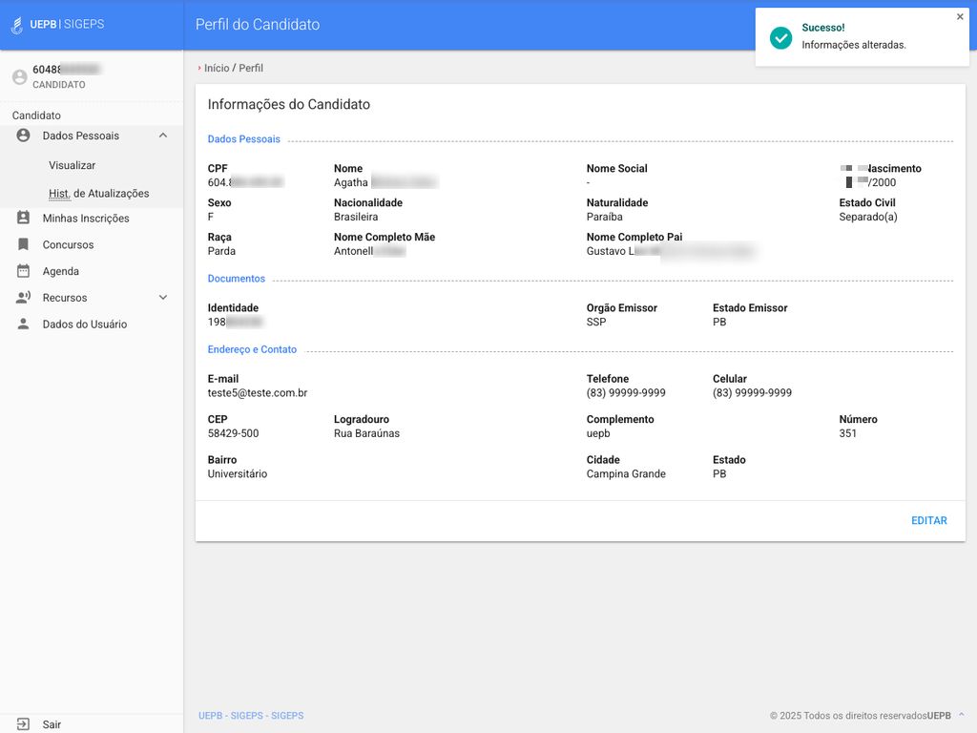
Task: Click the UEPB | SIGEPS header title
Action: 67,24
